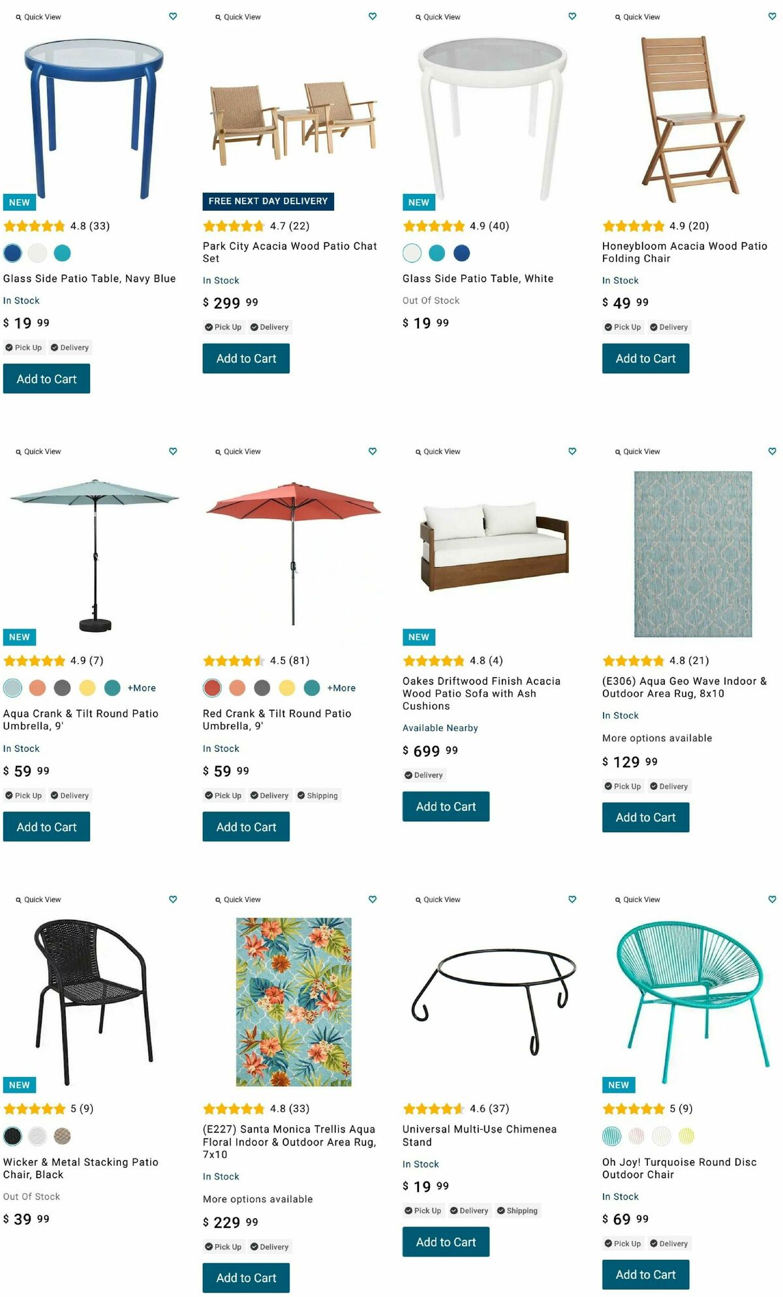This screenshot has width=783, height=1297.
Task: Open Santa Monica Trellis Aqua Floral Rug link
Action: tap(289, 1142)
